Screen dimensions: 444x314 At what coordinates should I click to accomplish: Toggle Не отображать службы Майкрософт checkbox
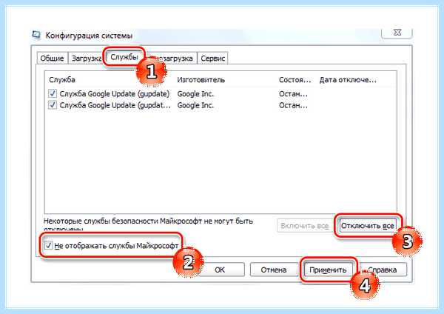[48, 245]
